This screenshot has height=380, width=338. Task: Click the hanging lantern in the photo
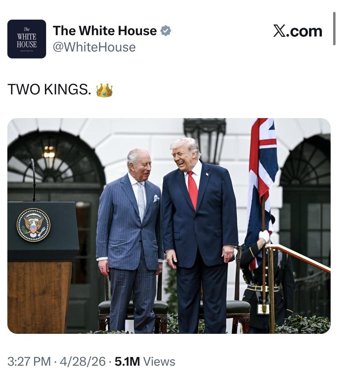[205, 139]
